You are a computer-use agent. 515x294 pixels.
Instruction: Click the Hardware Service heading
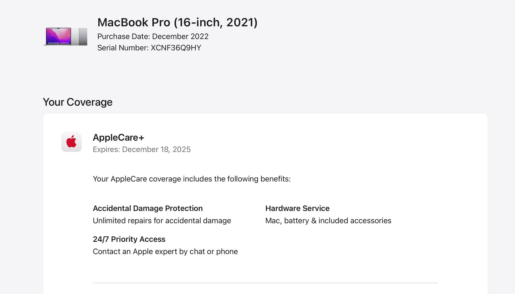tap(297, 209)
